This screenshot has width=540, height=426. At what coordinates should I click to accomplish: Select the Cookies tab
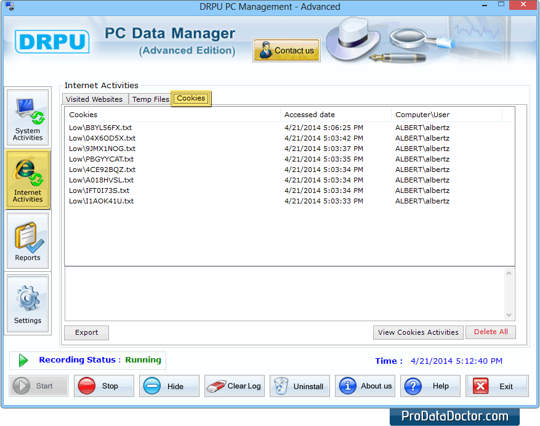click(191, 98)
